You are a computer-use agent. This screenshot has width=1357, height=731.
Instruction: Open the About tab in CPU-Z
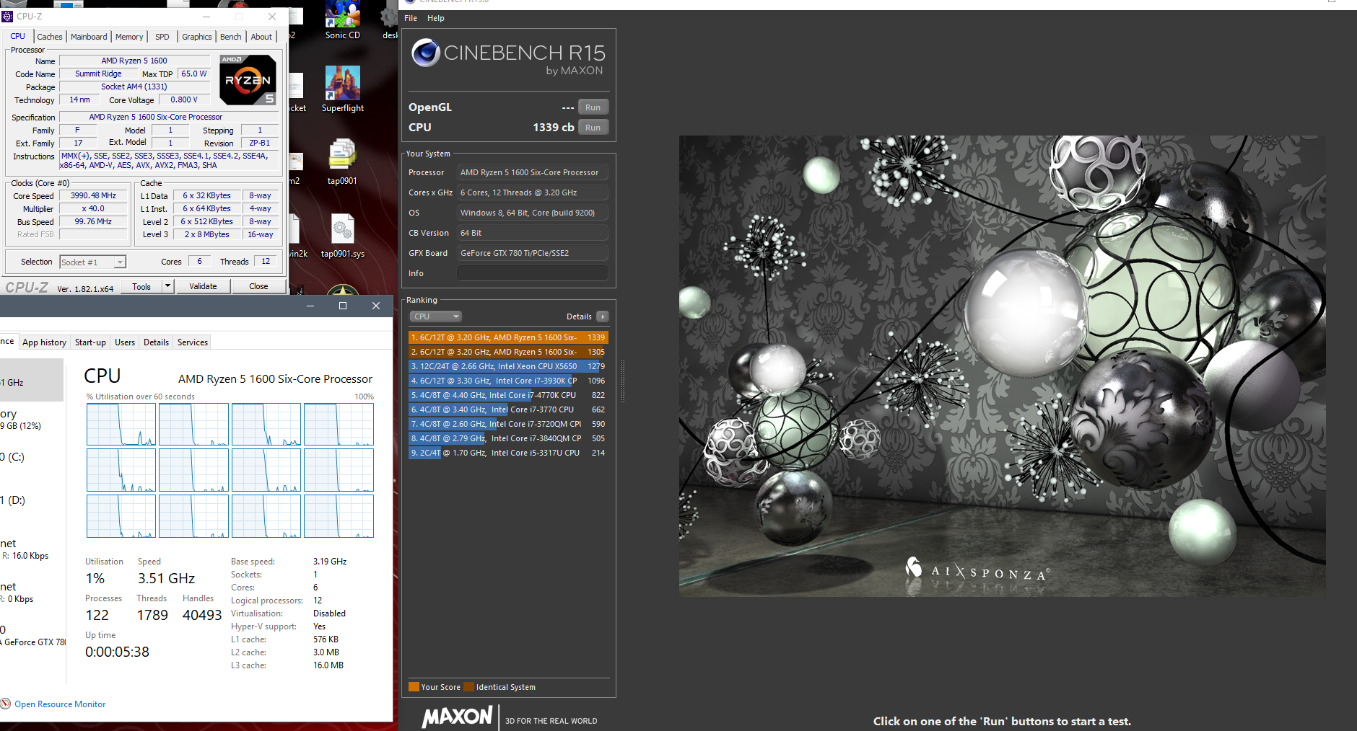(261, 37)
